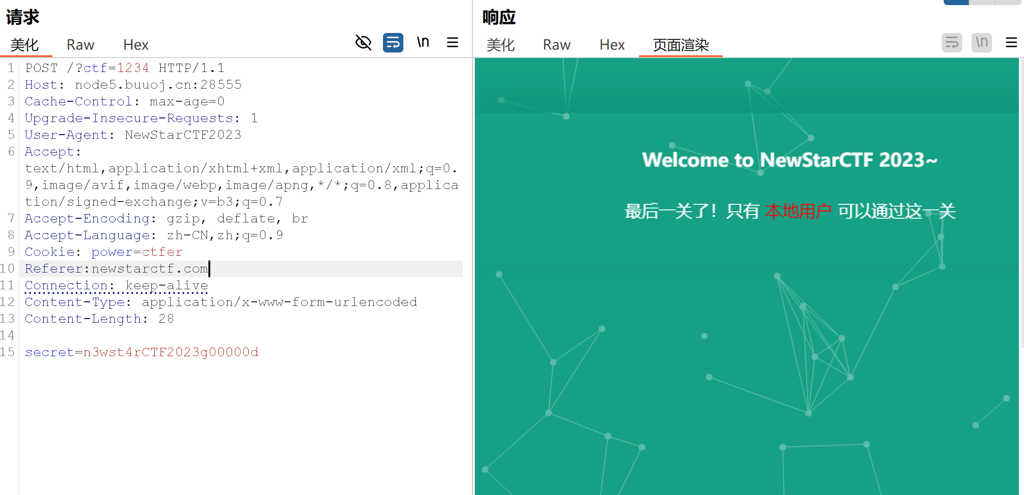This screenshot has width=1024, height=495.
Task: Click the 响应 panel title
Action: click(x=499, y=17)
